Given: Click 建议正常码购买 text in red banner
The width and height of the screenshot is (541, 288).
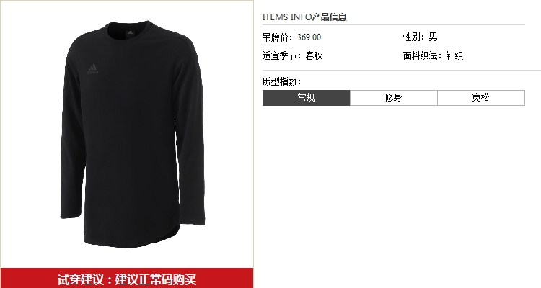Looking at the screenshot, I should point(156,279).
